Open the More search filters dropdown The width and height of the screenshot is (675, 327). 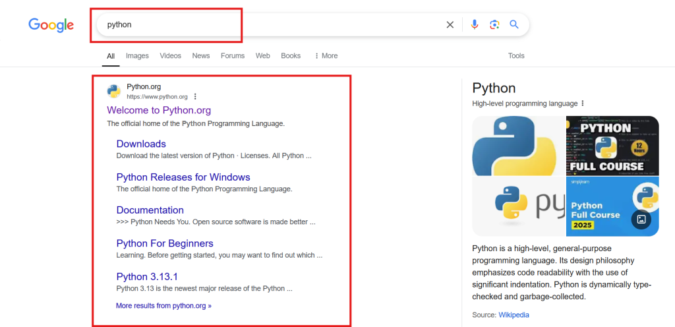tap(326, 56)
